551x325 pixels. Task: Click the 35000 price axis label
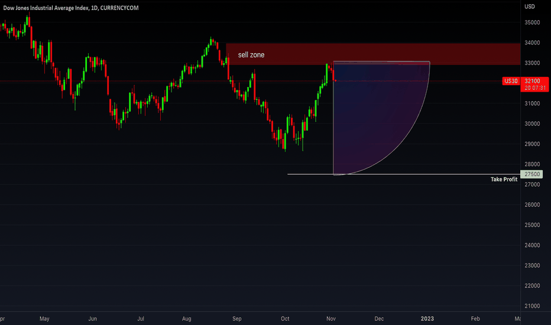532,22
